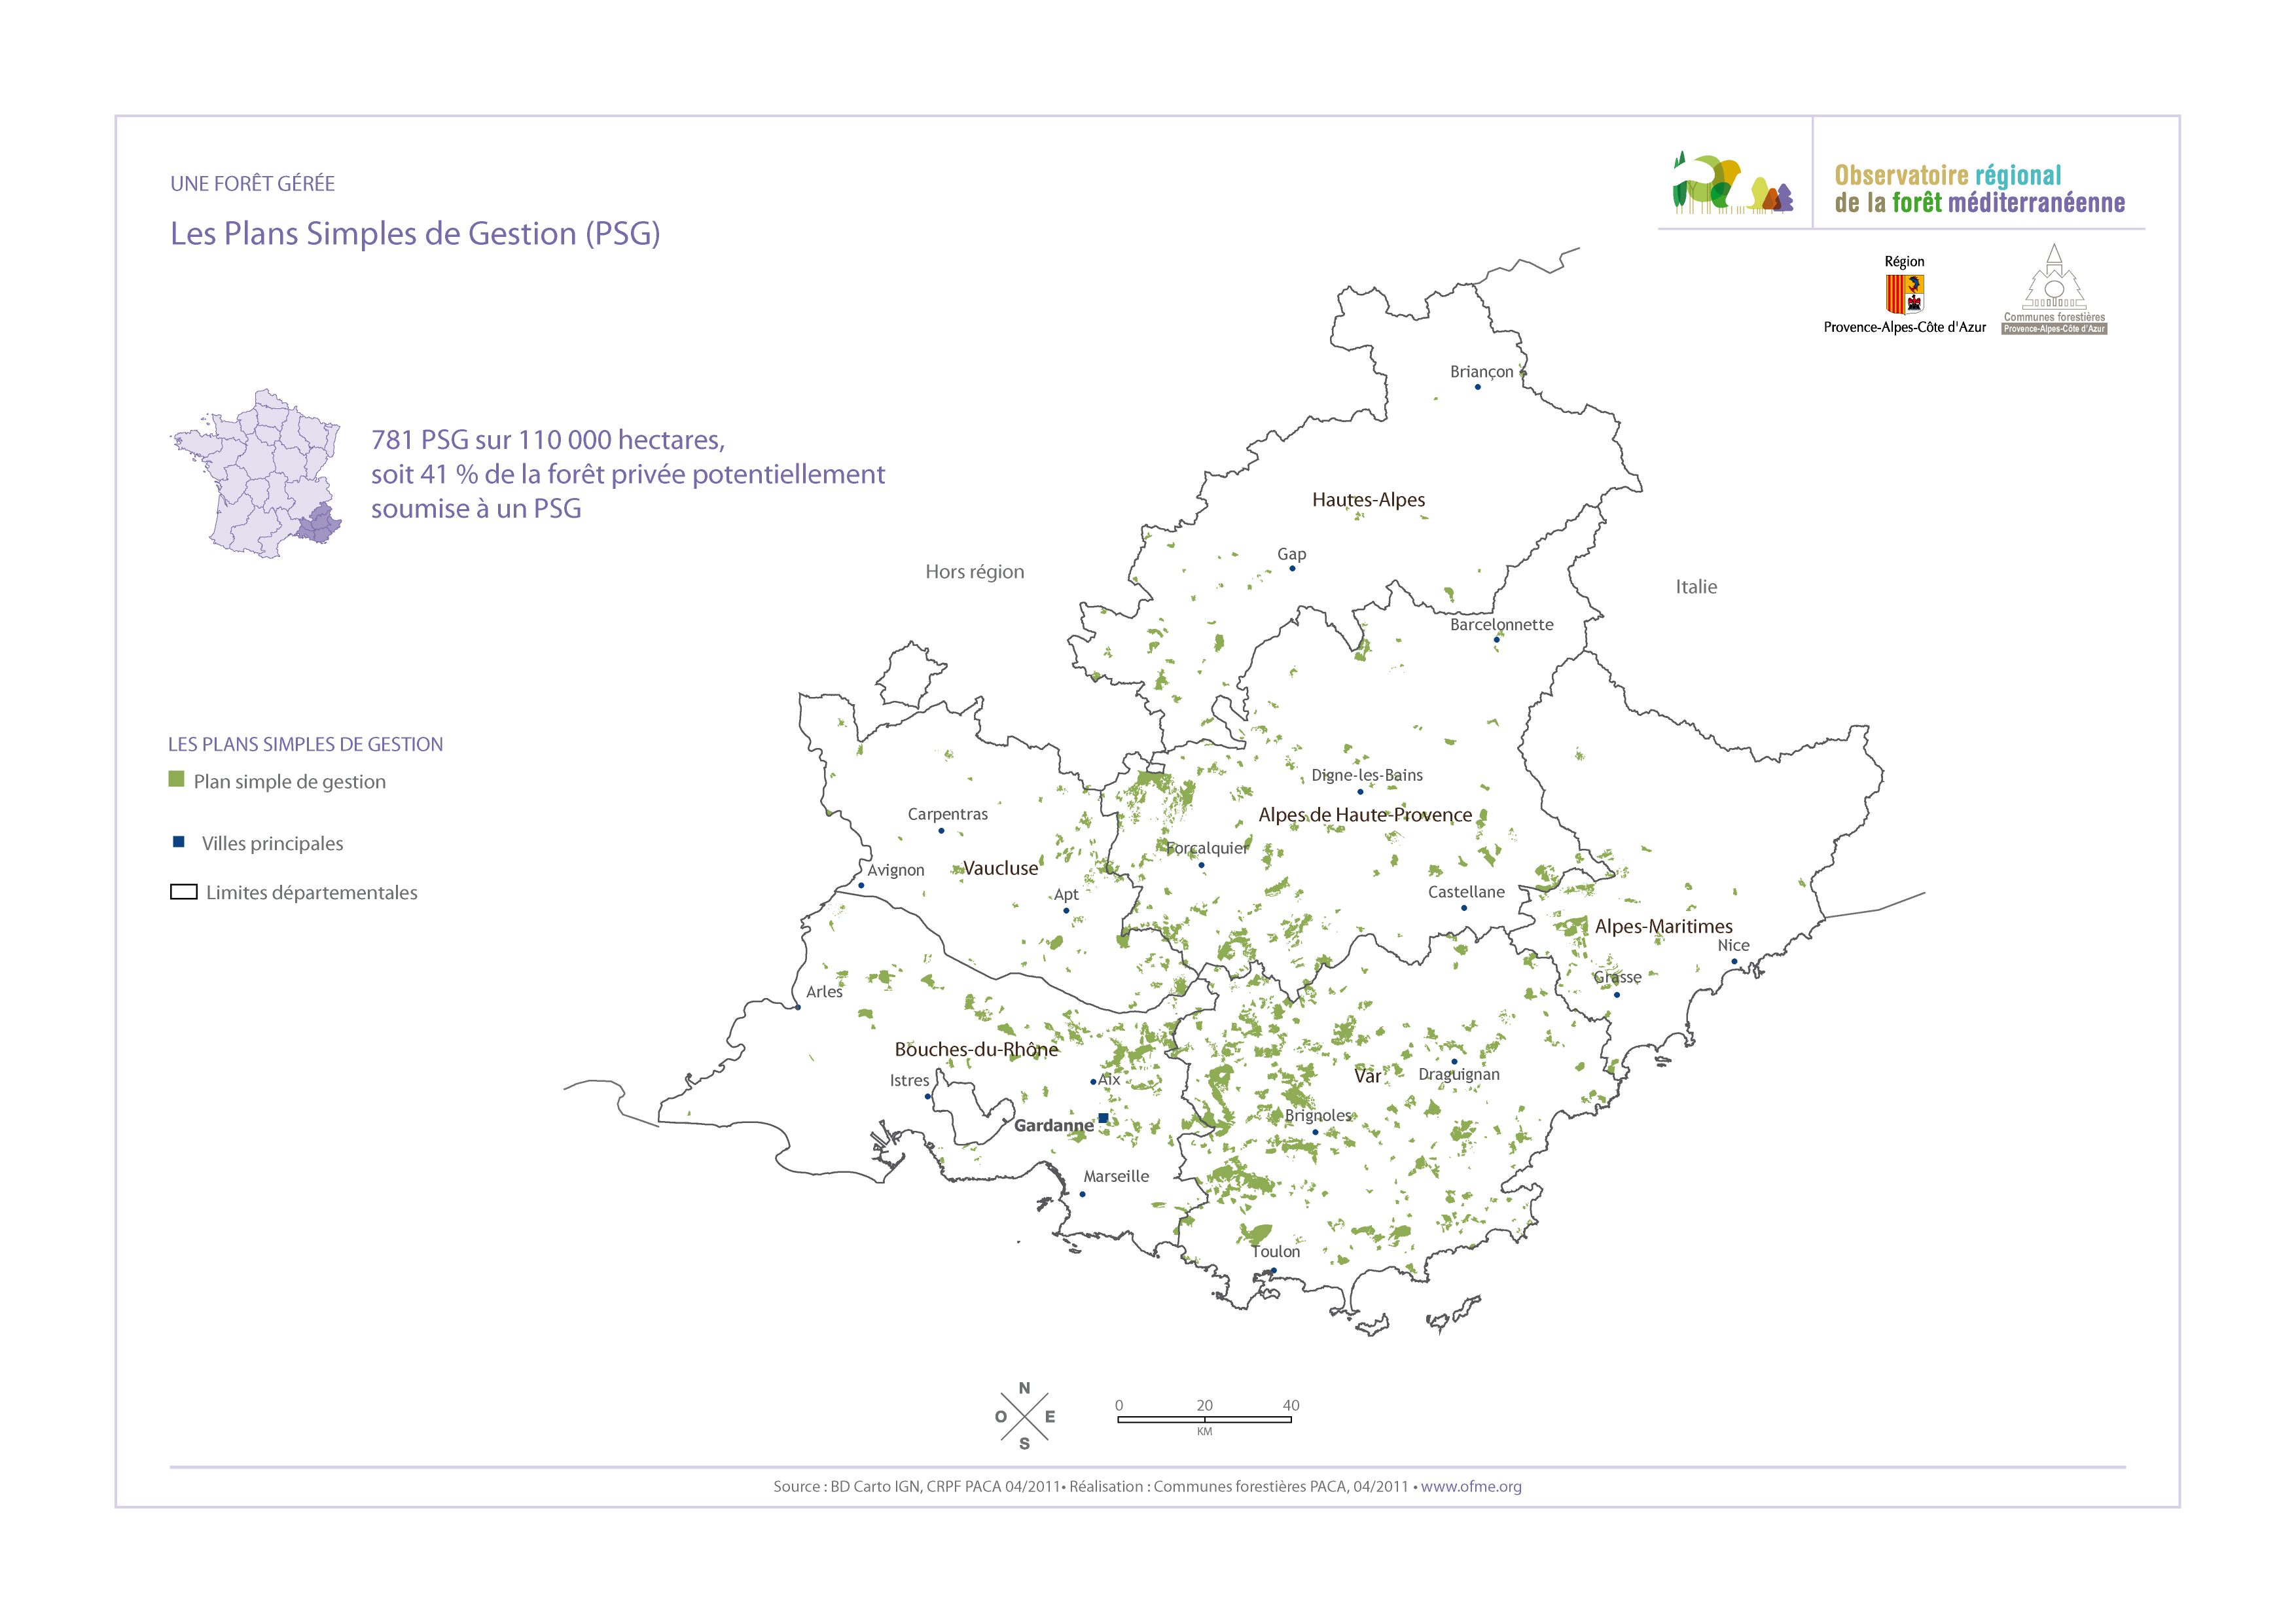2296x1623 pixels.
Task: Click the 'Gap' city label
Action: (x=1291, y=554)
